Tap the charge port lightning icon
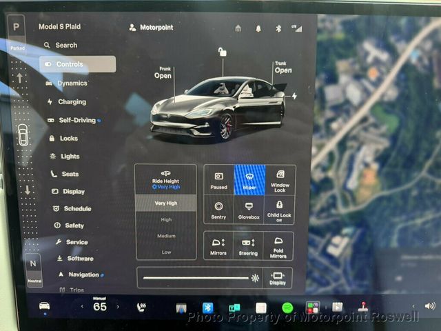 coord(294,97)
